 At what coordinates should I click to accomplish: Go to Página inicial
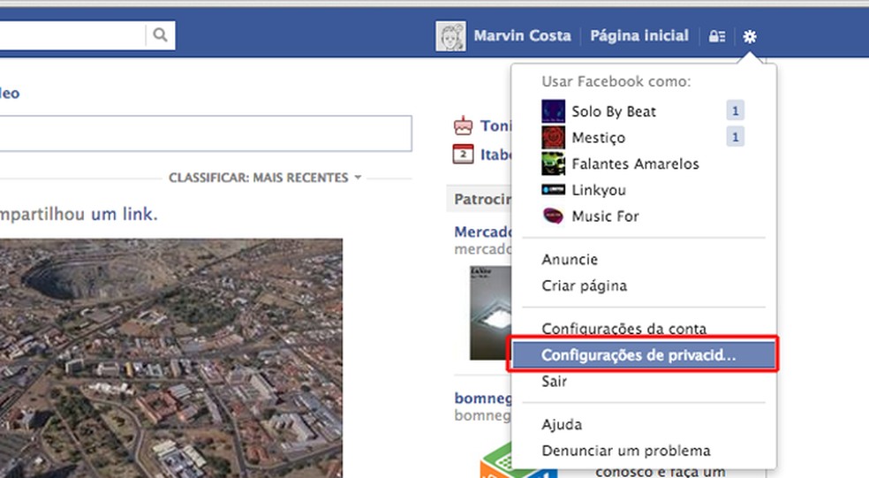[x=639, y=36]
